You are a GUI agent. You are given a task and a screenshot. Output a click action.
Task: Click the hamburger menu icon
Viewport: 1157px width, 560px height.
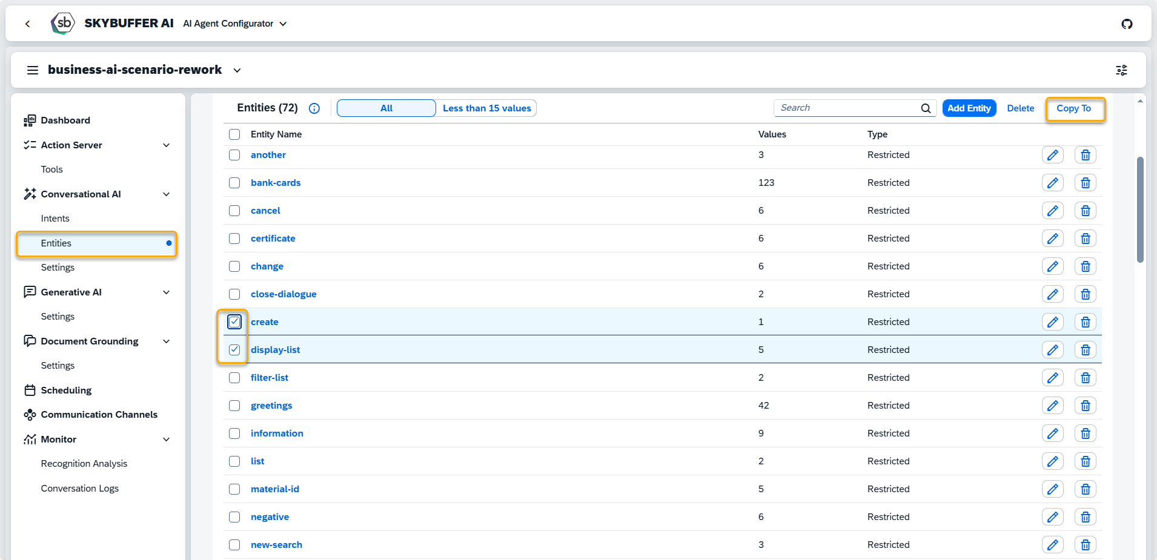pos(33,70)
